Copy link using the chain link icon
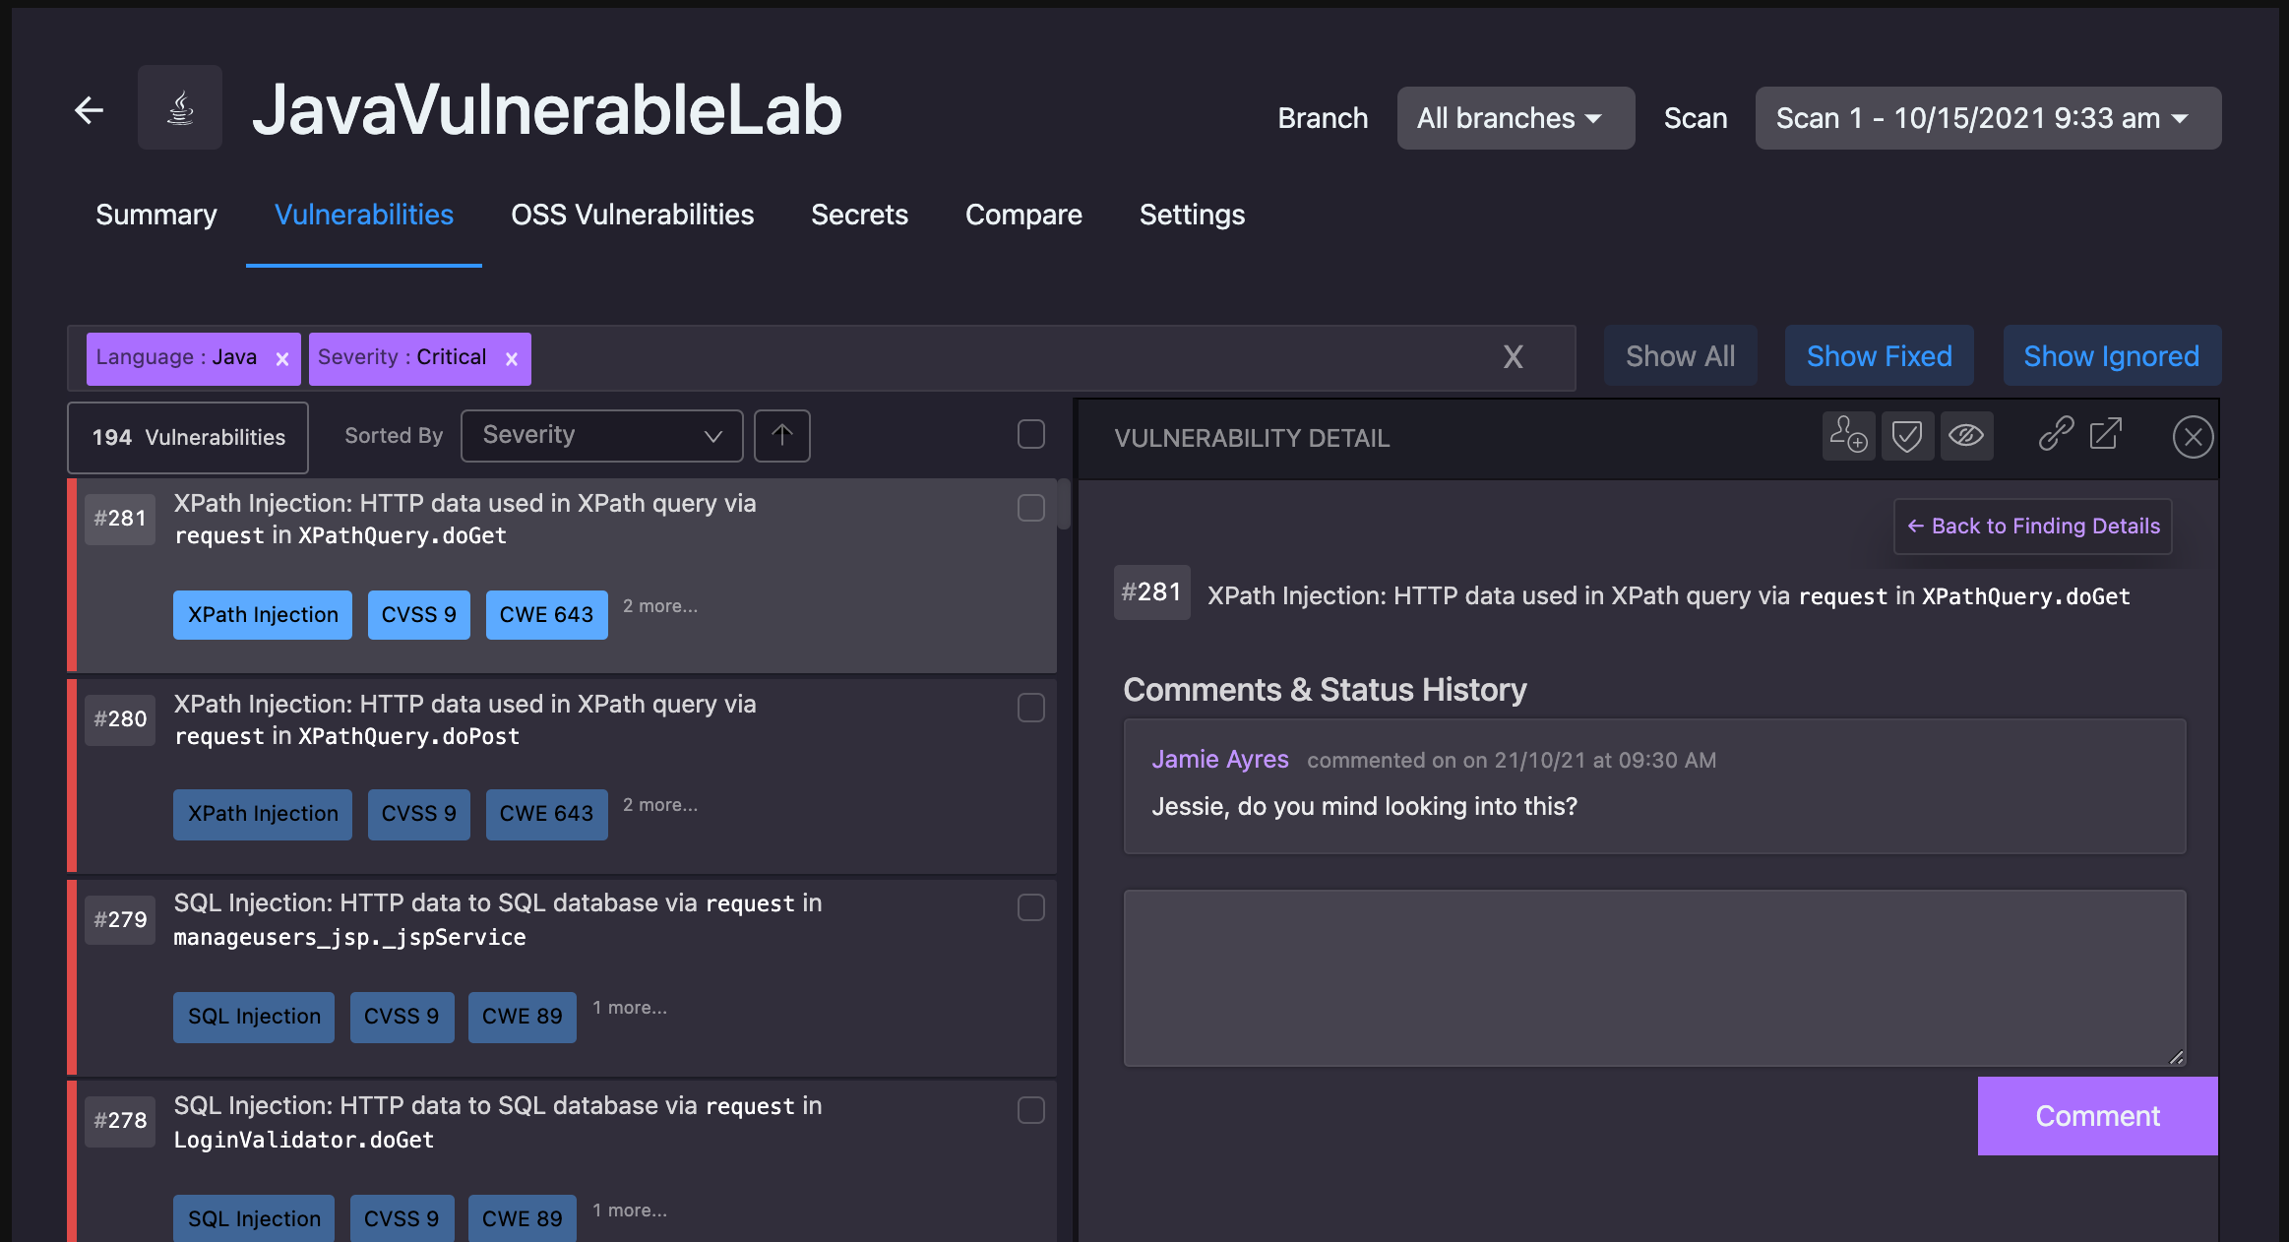 2056,433
